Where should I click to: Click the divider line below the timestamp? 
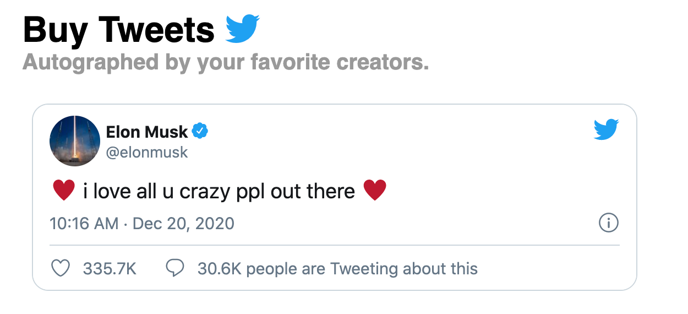click(x=335, y=245)
